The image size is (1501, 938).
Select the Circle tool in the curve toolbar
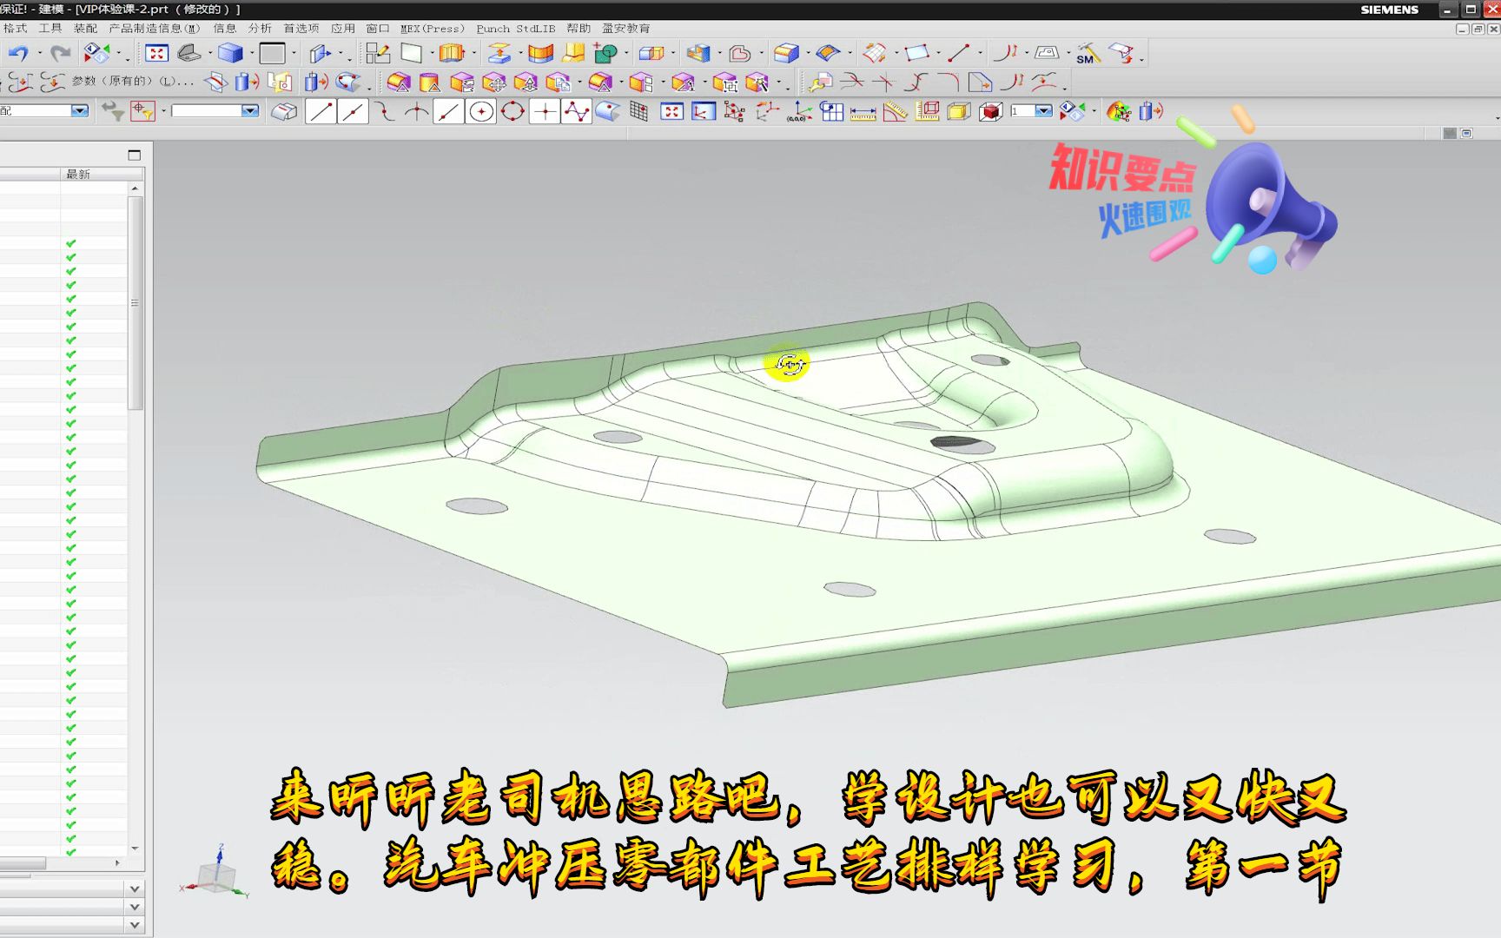click(x=480, y=111)
